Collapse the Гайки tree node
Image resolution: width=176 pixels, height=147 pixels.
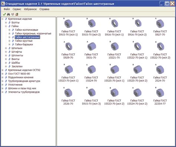click(6, 26)
